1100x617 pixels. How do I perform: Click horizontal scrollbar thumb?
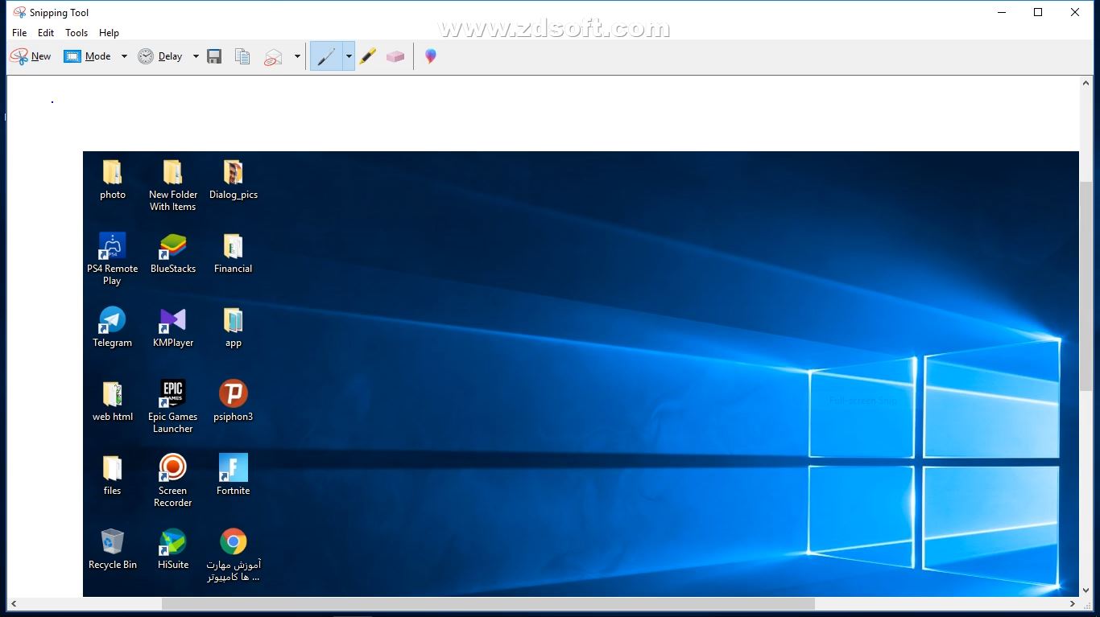(488, 603)
